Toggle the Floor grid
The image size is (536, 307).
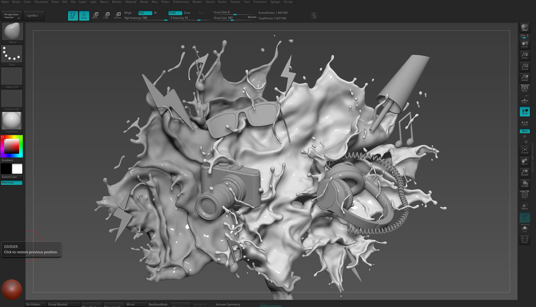[x=525, y=100]
